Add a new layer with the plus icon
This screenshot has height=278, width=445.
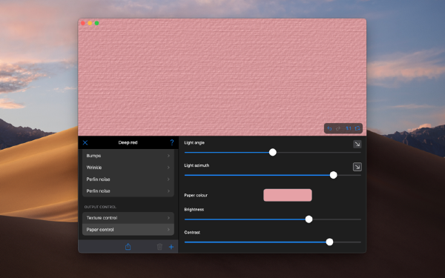[x=171, y=247]
